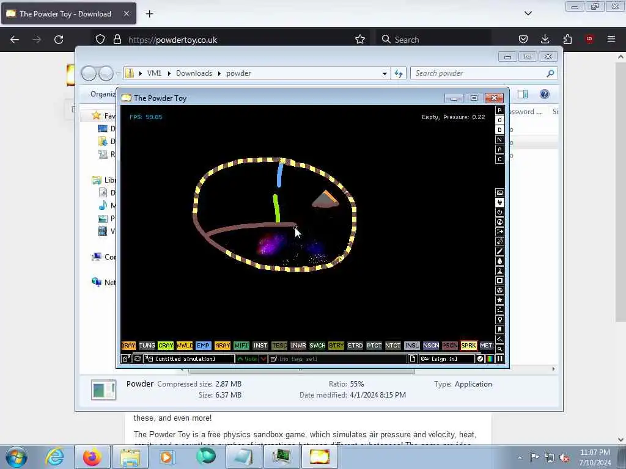
Task: Switch to The Powder Toy - Download tab
Action: point(68,13)
